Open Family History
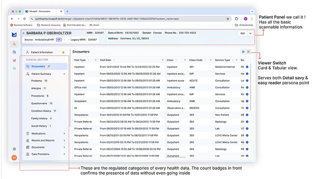 (x=41, y=119)
